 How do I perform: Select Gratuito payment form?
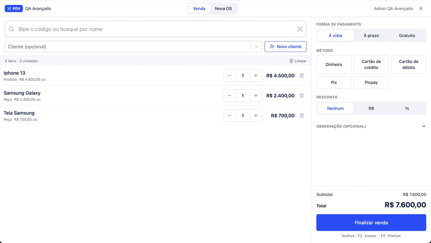[x=407, y=36]
